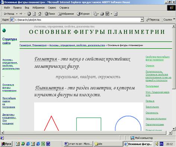The image size is (176, 147).
Task: Open the Поиск search toolbar button
Action: pos(50,14)
